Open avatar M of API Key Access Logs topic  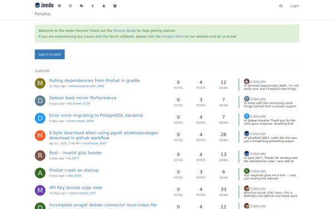pos(40,190)
